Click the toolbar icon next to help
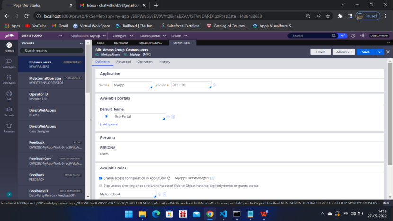The image size is (393, 221). coord(362,36)
